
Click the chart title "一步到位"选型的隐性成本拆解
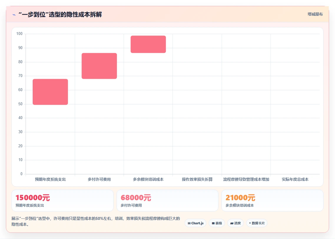pos(60,14)
